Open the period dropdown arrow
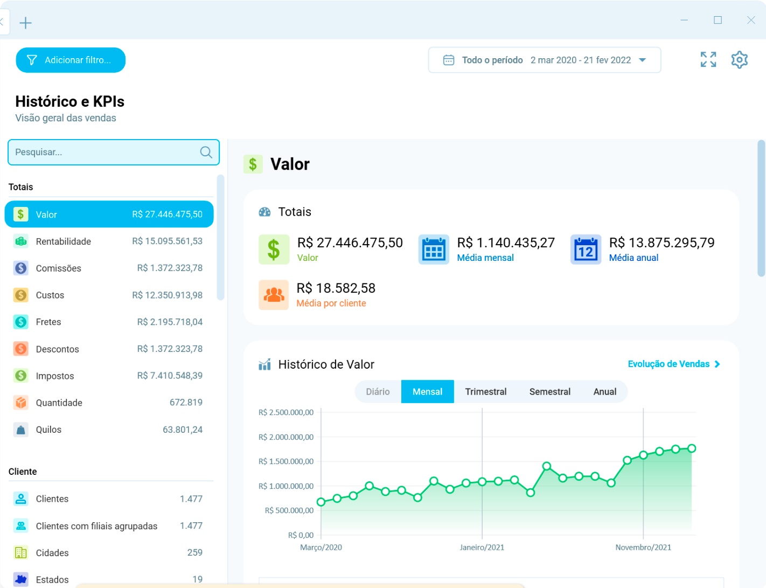This screenshot has width=766, height=588. pos(642,60)
